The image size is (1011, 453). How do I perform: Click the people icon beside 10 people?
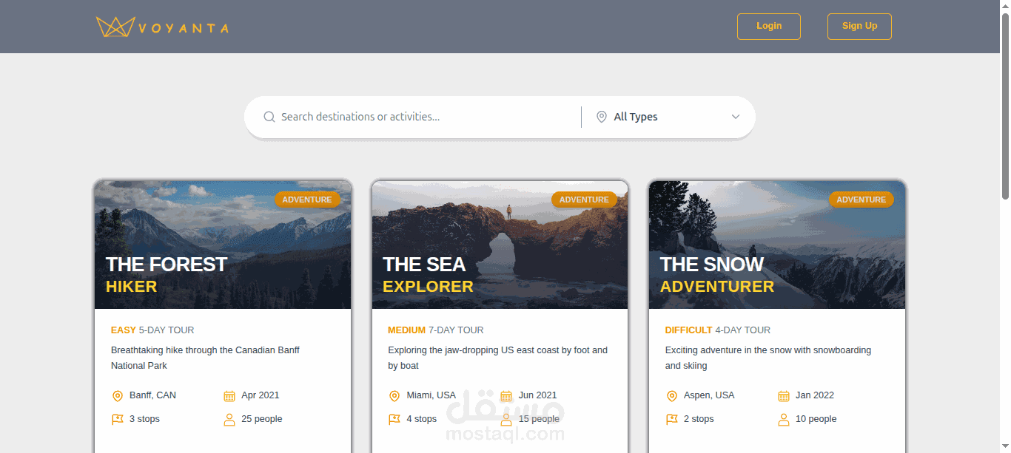pos(783,419)
